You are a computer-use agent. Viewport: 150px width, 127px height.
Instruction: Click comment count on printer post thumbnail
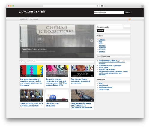[x=66, y=76]
